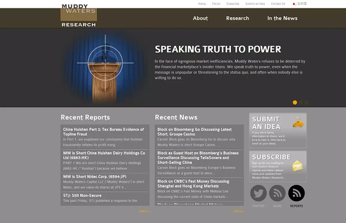Select the first orange carousel dot
346x223 pixels.
coord(295,102)
